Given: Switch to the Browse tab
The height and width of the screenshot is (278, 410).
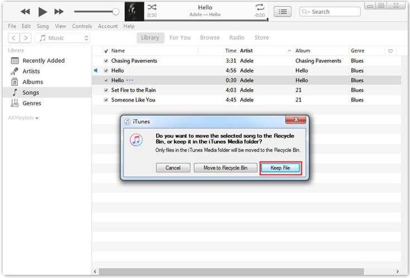Looking at the screenshot, I should pos(210,38).
